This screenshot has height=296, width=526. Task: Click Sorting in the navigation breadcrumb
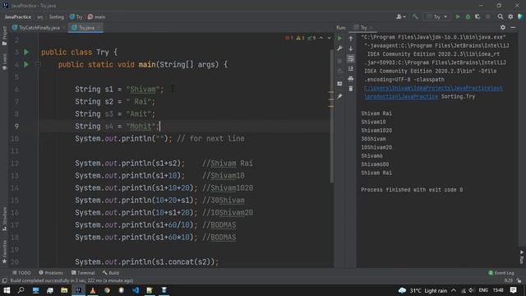click(57, 16)
